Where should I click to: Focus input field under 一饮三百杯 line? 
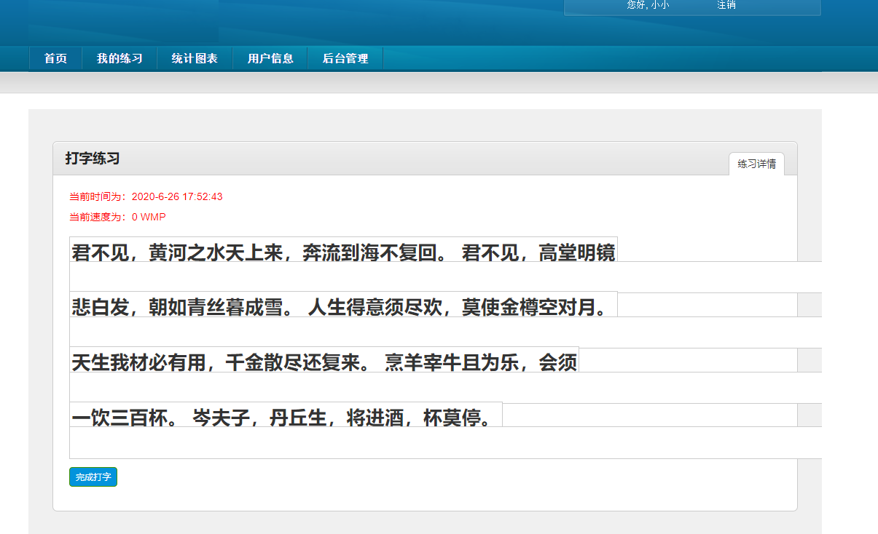pyautogui.click(x=446, y=442)
